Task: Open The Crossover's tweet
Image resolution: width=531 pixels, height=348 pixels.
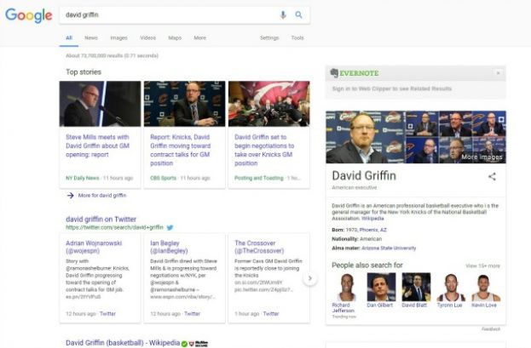Action: (x=259, y=247)
